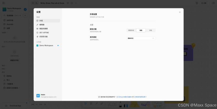Open 键盘快捷键 settings tab

click(48, 29)
